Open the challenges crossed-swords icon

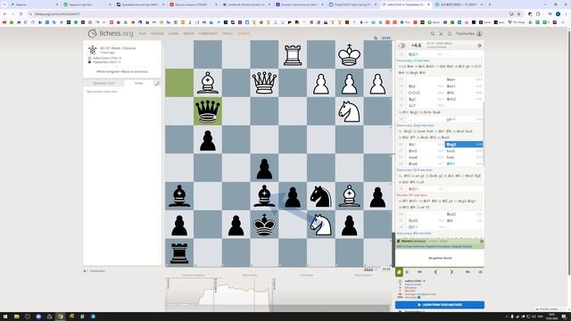pyautogui.click(x=441, y=34)
